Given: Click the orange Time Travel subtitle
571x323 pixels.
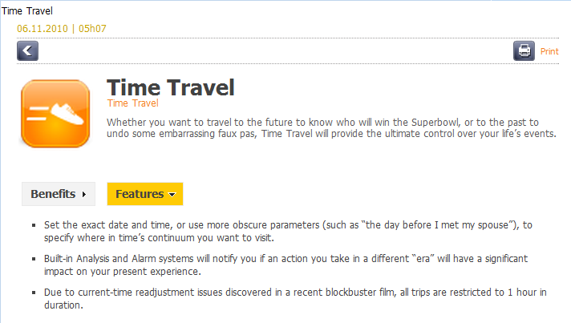Looking at the screenshot, I should point(132,103).
